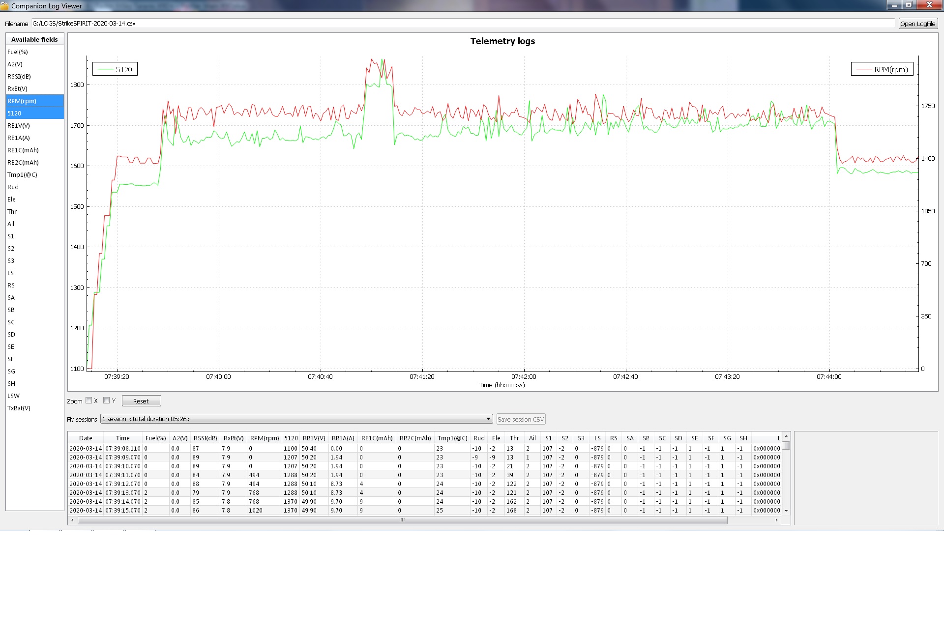Click the Reset zoom button
944x629 pixels.
pyautogui.click(x=141, y=401)
